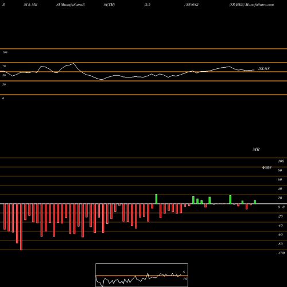Click the -40 label on the MR scale
The image size is (287, 287).
click(280, 226)
